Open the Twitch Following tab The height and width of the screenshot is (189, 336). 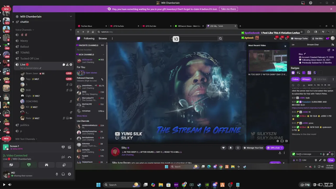89,38
